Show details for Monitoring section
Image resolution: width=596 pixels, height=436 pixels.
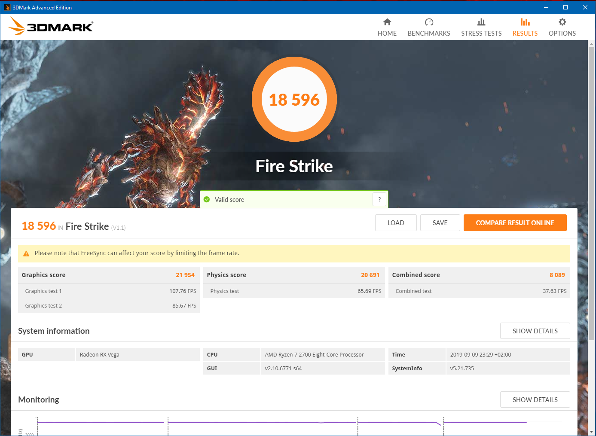point(535,399)
